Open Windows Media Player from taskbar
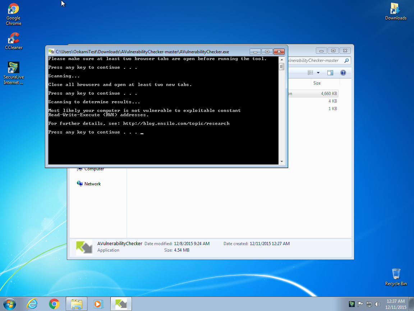The width and height of the screenshot is (414, 311). (98, 304)
